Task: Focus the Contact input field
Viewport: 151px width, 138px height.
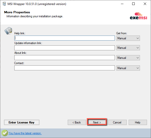Action: click(x=64, y=68)
